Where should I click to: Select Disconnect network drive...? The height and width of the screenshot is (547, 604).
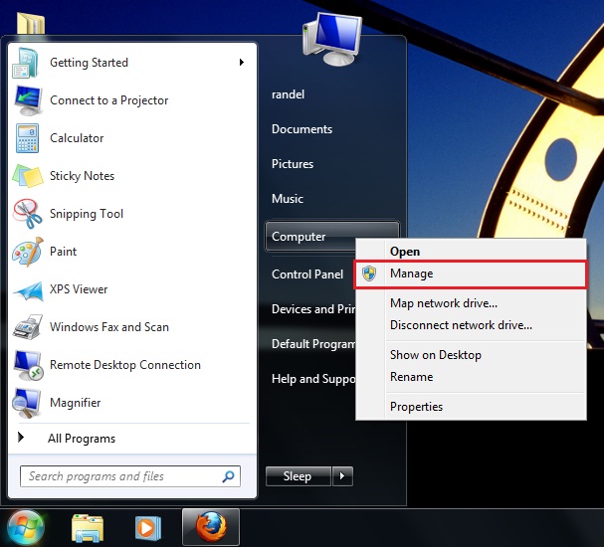[471, 325]
